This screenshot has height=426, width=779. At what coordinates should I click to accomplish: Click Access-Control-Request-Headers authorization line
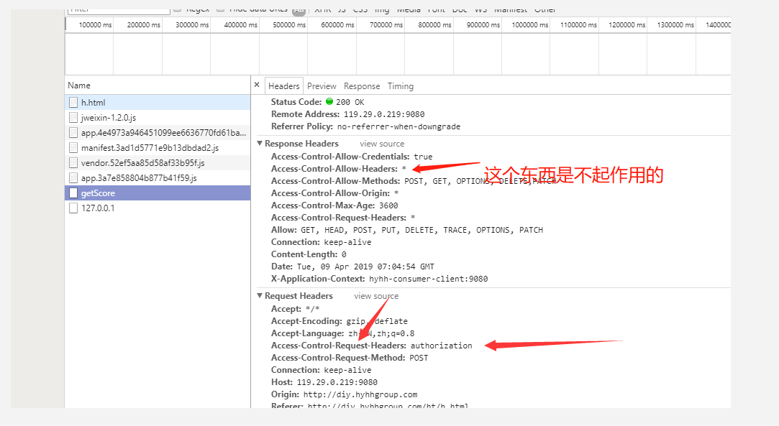pyautogui.click(x=372, y=345)
